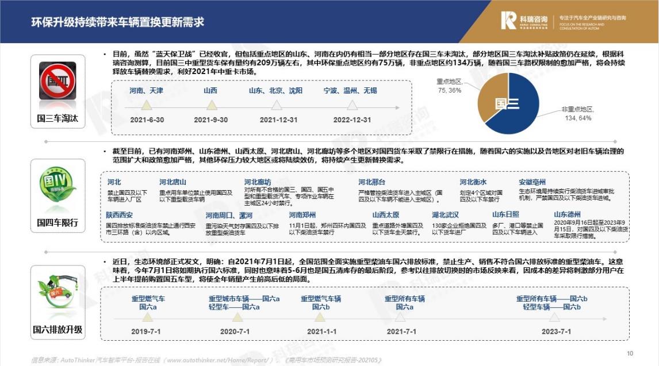659x366 pixels.
Task: Click the pie label 非重点地区, 134, 64%
Action: point(578,114)
